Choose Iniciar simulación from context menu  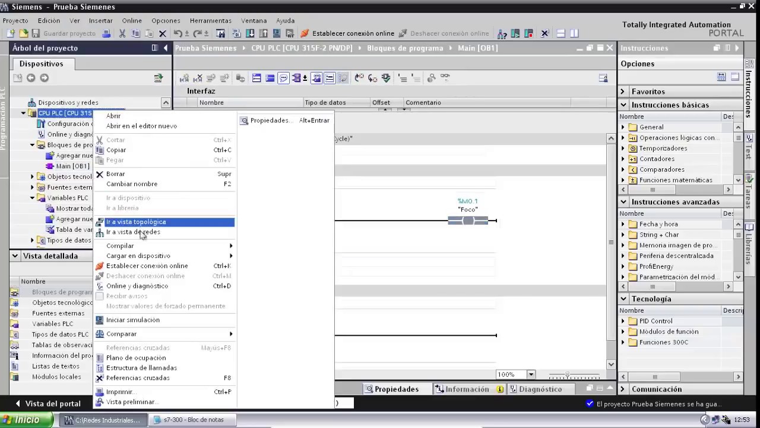coord(164,320)
